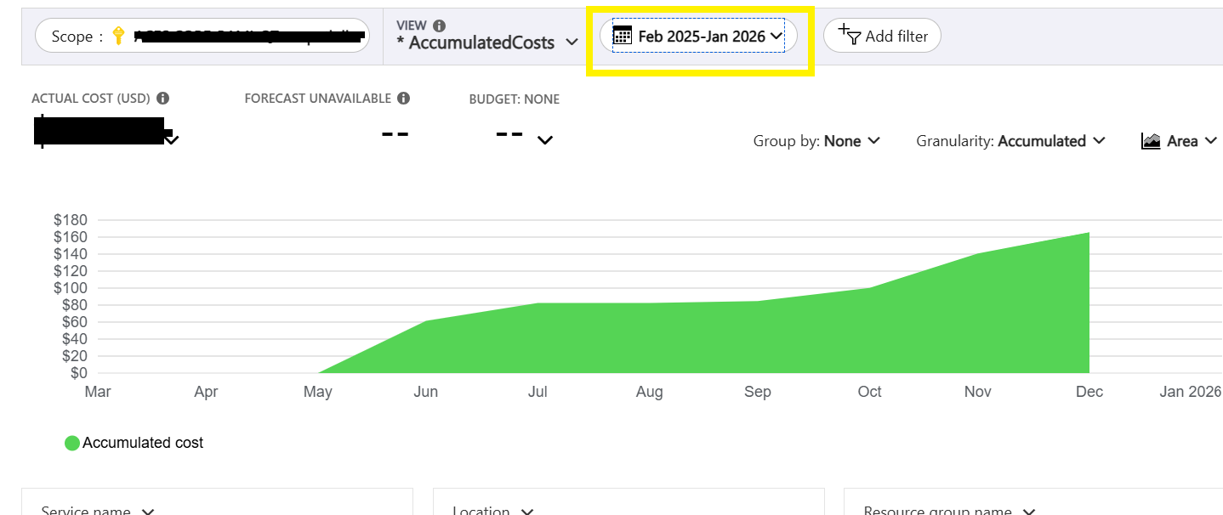Screen dimensions: 1223x515
Task: Click the Aug x-axis label
Action: [x=649, y=392]
